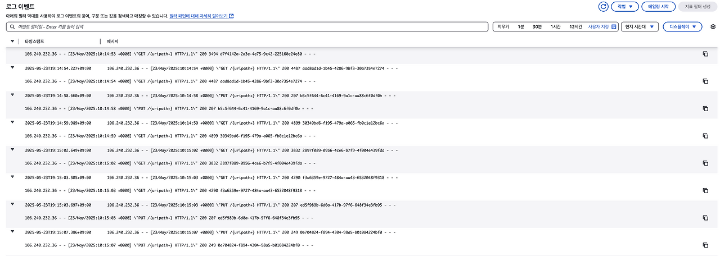Image resolution: width=720 pixels, height=256 pixels.
Task: Select timestamp 2025-05-23T19:15:07.386+09:00
Action: [x=58, y=232]
